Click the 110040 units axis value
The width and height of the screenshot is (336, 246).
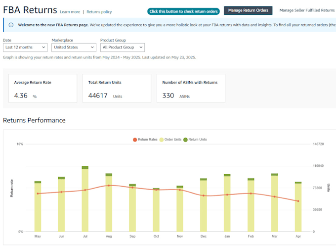pyautogui.click(x=318, y=166)
